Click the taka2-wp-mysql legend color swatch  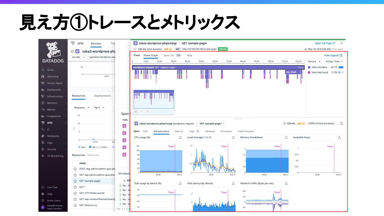[309, 73]
